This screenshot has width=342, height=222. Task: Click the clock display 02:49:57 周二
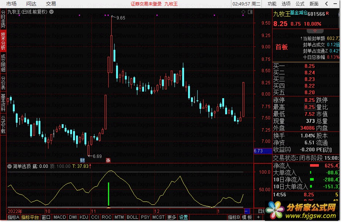coord(246,4)
